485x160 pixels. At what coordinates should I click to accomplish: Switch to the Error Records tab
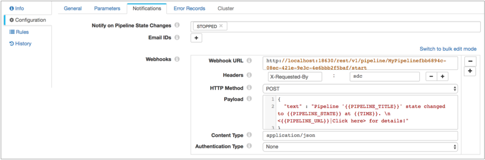(189, 8)
